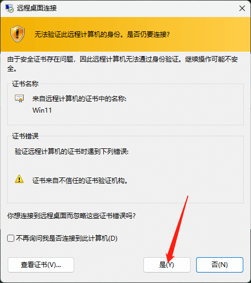The image size is (251, 283).
Task: Click the Remote Desktop Connection title bar icon
Action: 9,8
